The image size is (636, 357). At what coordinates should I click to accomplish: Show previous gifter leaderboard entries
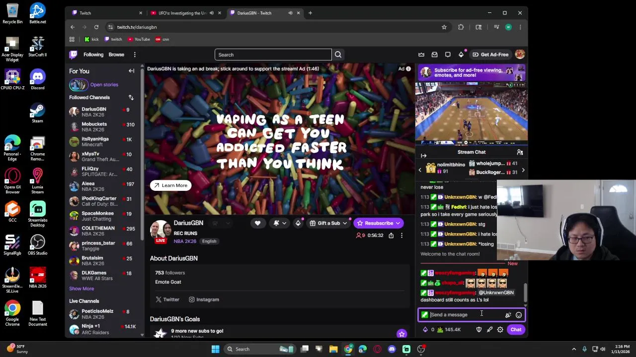(x=419, y=170)
